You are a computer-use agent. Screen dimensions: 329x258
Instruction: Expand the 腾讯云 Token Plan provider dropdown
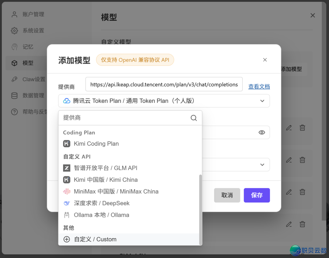tap(164, 101)
